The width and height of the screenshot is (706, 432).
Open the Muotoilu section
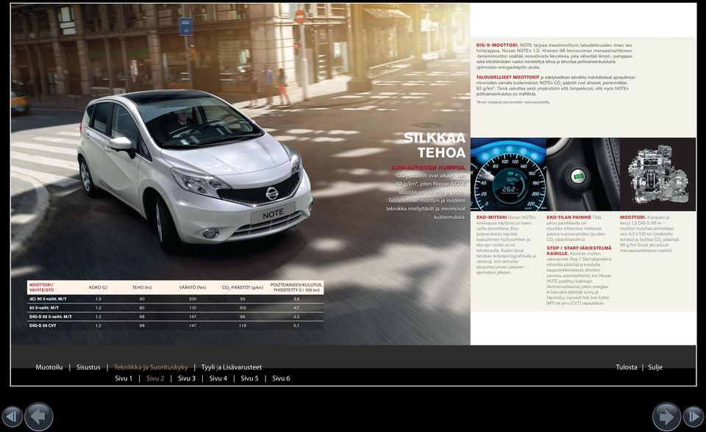[49, 367]
